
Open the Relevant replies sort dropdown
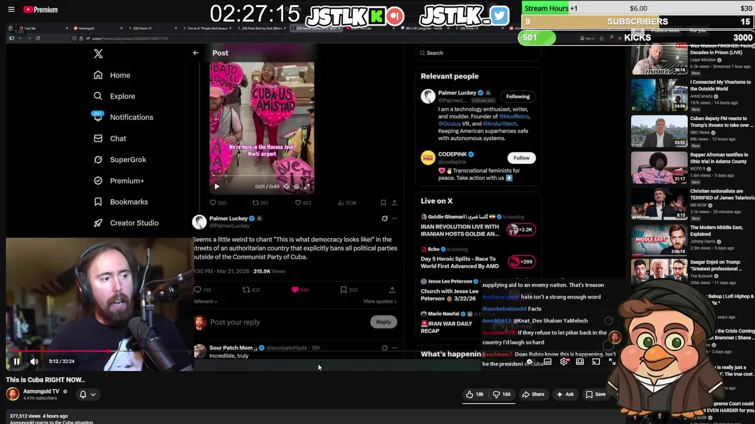coord(205,302)
